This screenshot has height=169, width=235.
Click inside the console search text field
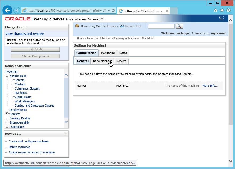coord(161,26)
